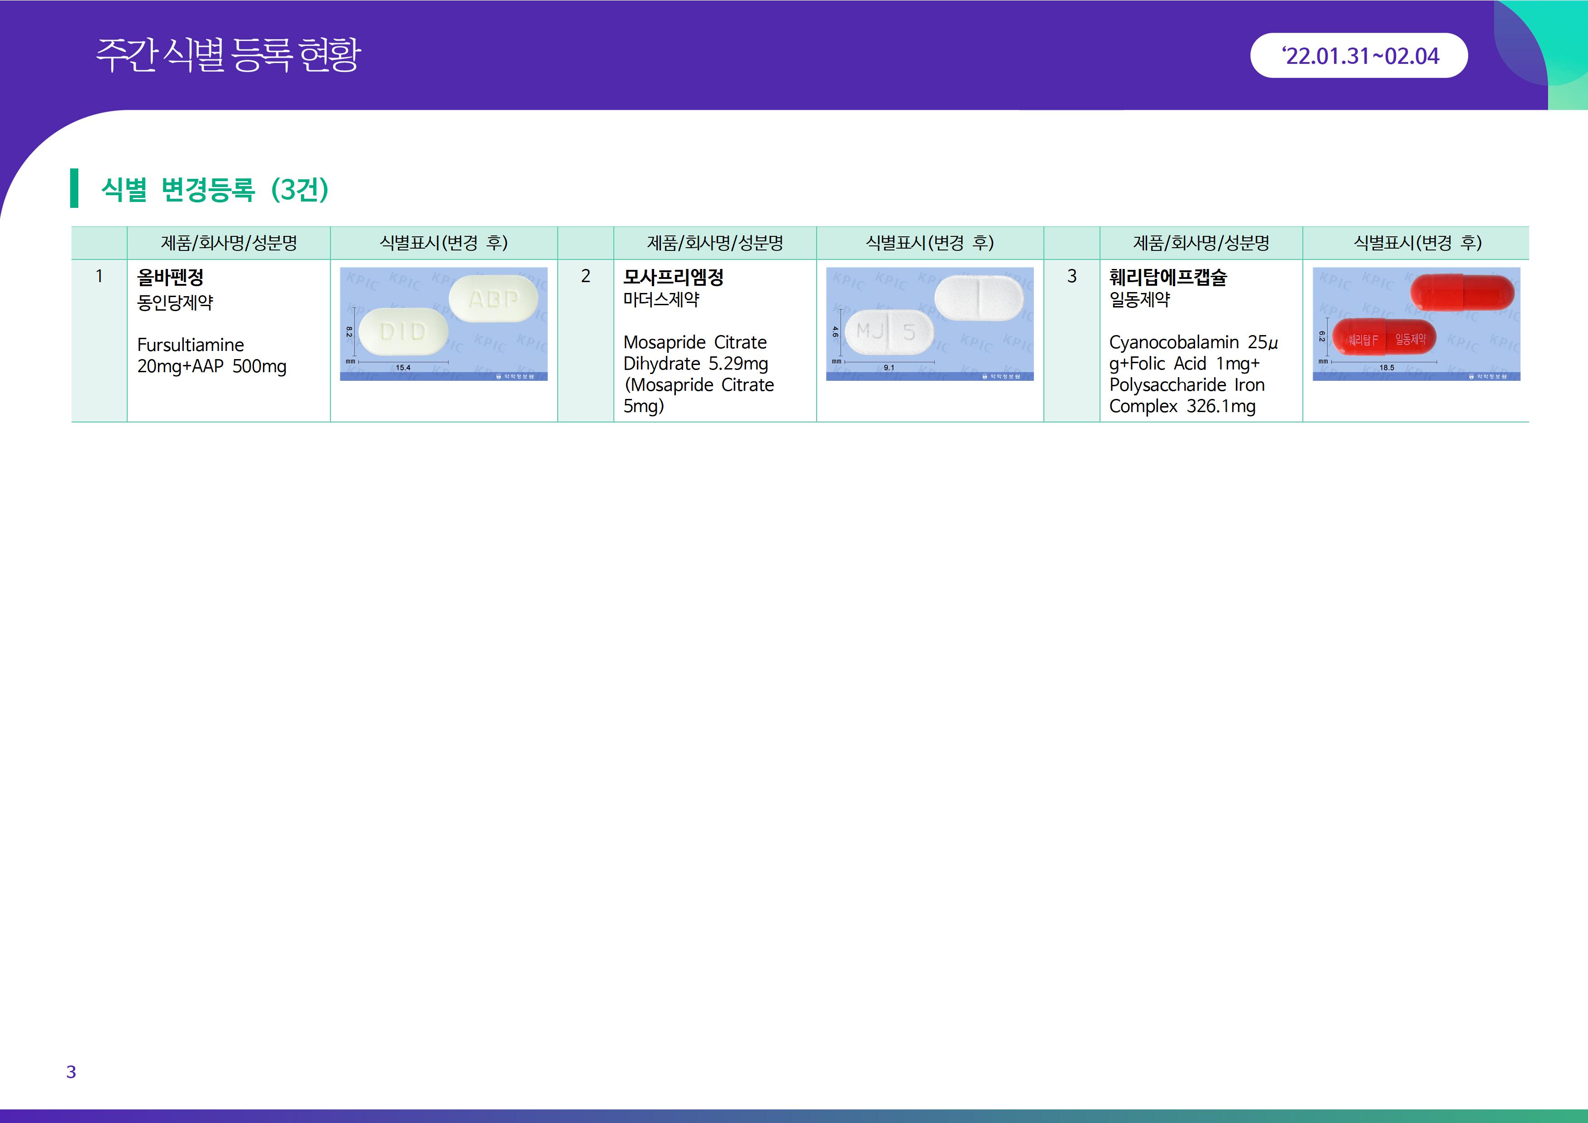Click product name 모사프리엠정
This screenshot has width=1588, height=1123.
[x=673, y=278]
